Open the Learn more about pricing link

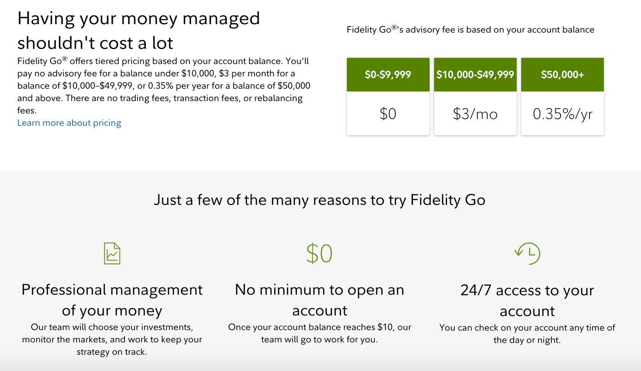69,123
